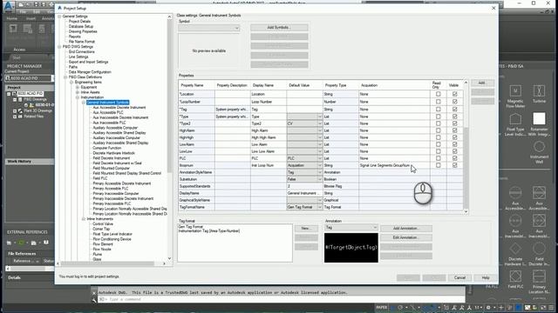558x313 pixels.
Task: Open the Edit menu in AutoCAD window
Action: [37, 11]
